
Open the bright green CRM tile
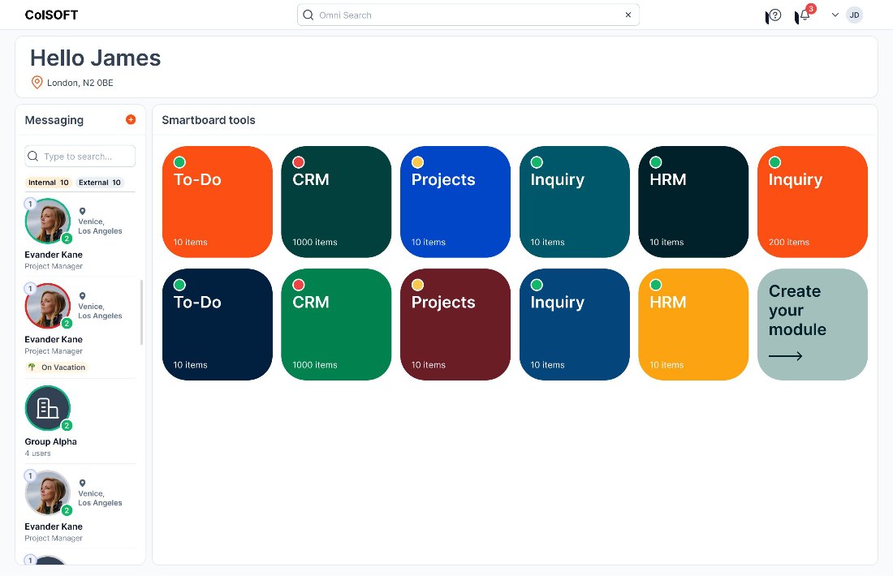337,325
